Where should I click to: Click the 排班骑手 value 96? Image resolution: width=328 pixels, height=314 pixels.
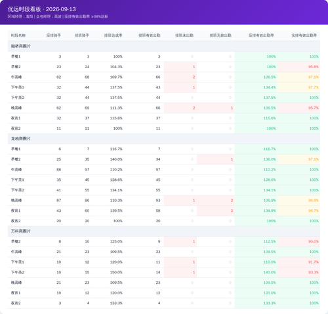[87, 201]
